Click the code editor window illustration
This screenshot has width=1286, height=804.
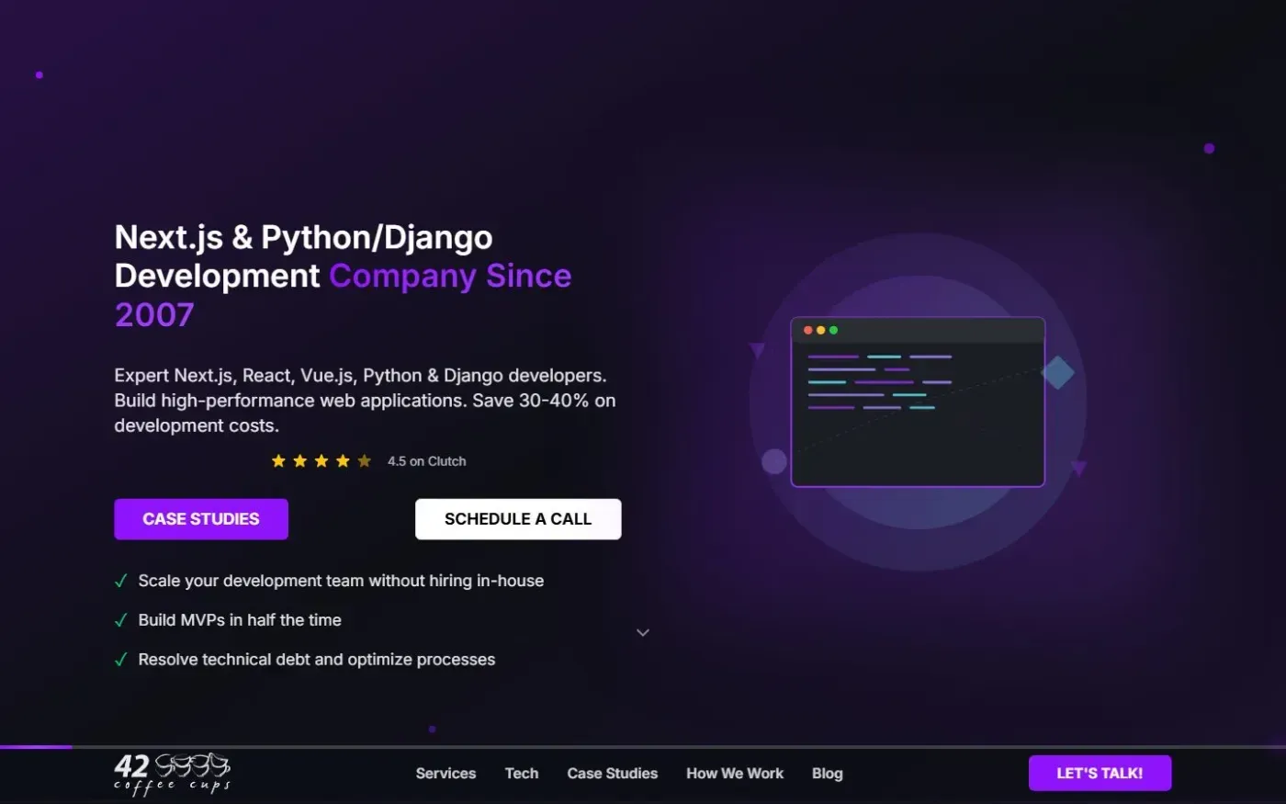click(918, 402)
